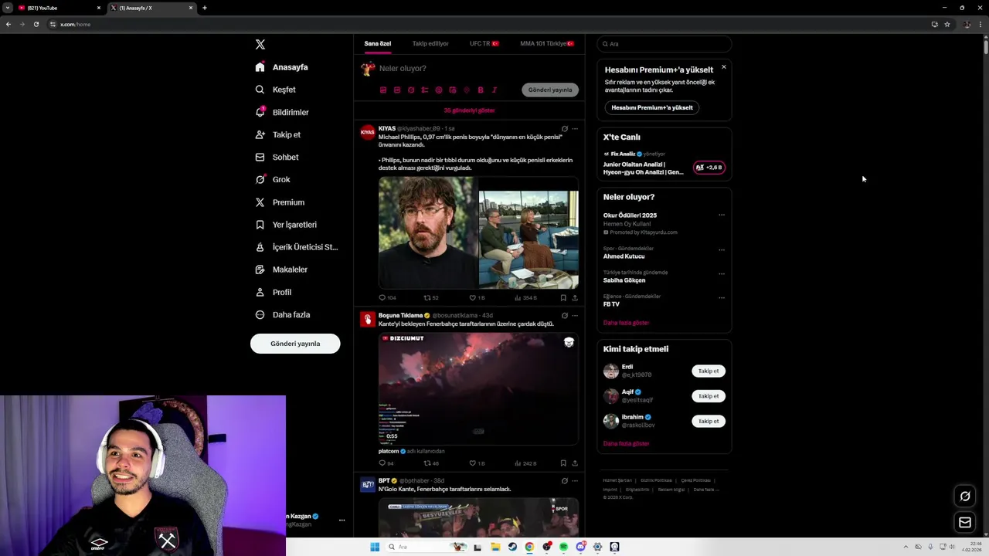Image resolution: width=989 pixels, height=556 pixels.
Task: Open Grok from the sidebar
Action: pyautogui.click(x=273, y=179)
